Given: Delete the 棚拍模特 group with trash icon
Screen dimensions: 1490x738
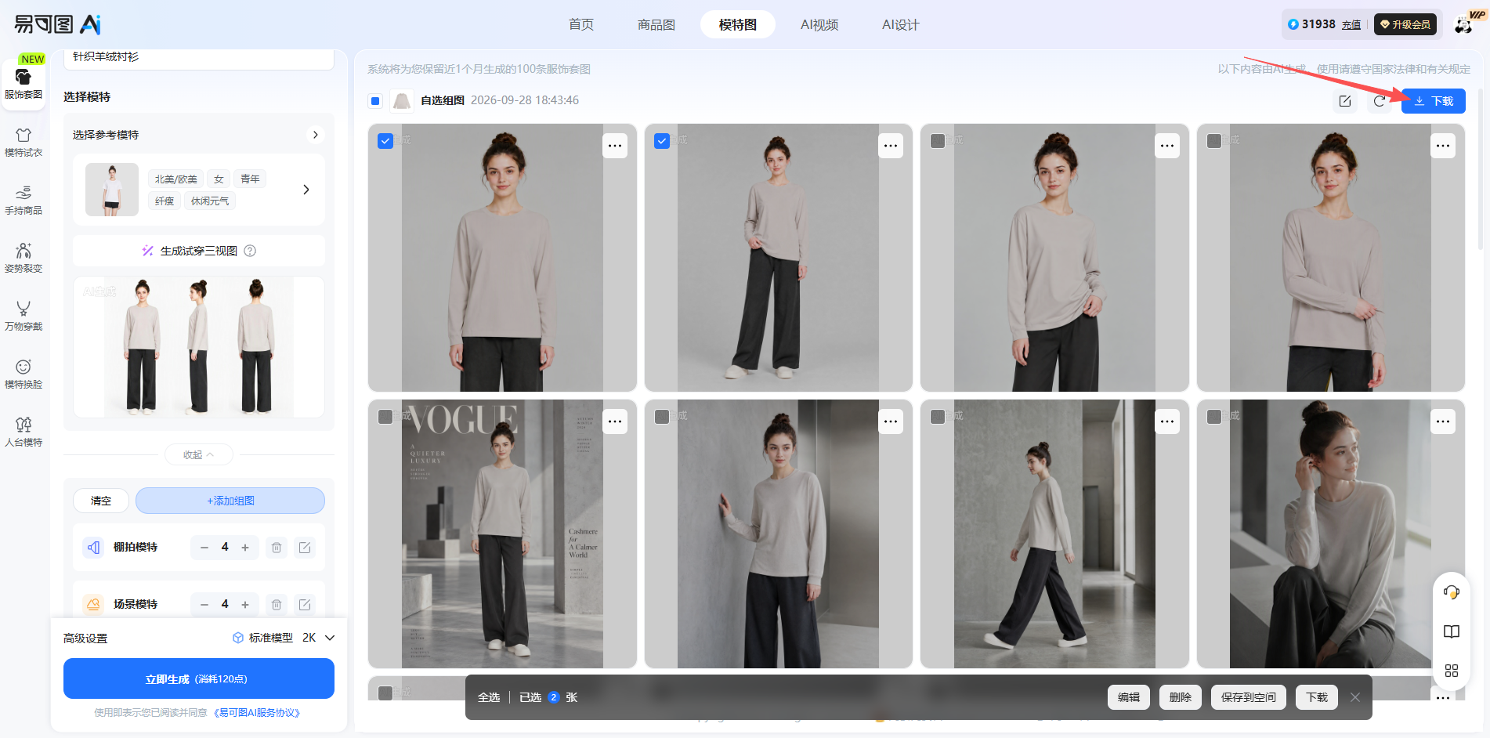Looking at the screenshot, I should point(277,548).
